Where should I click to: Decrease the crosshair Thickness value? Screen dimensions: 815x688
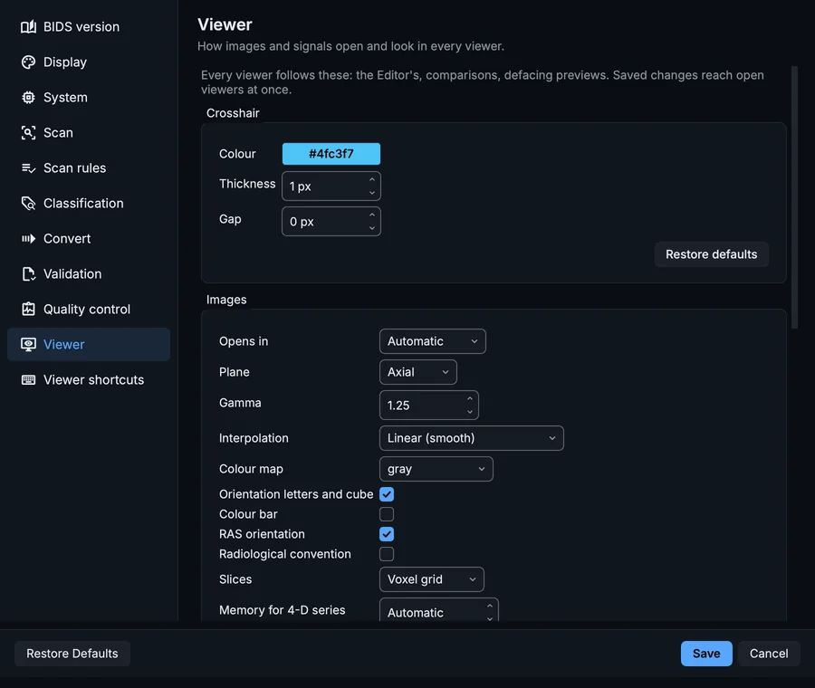tap(372, 193)
